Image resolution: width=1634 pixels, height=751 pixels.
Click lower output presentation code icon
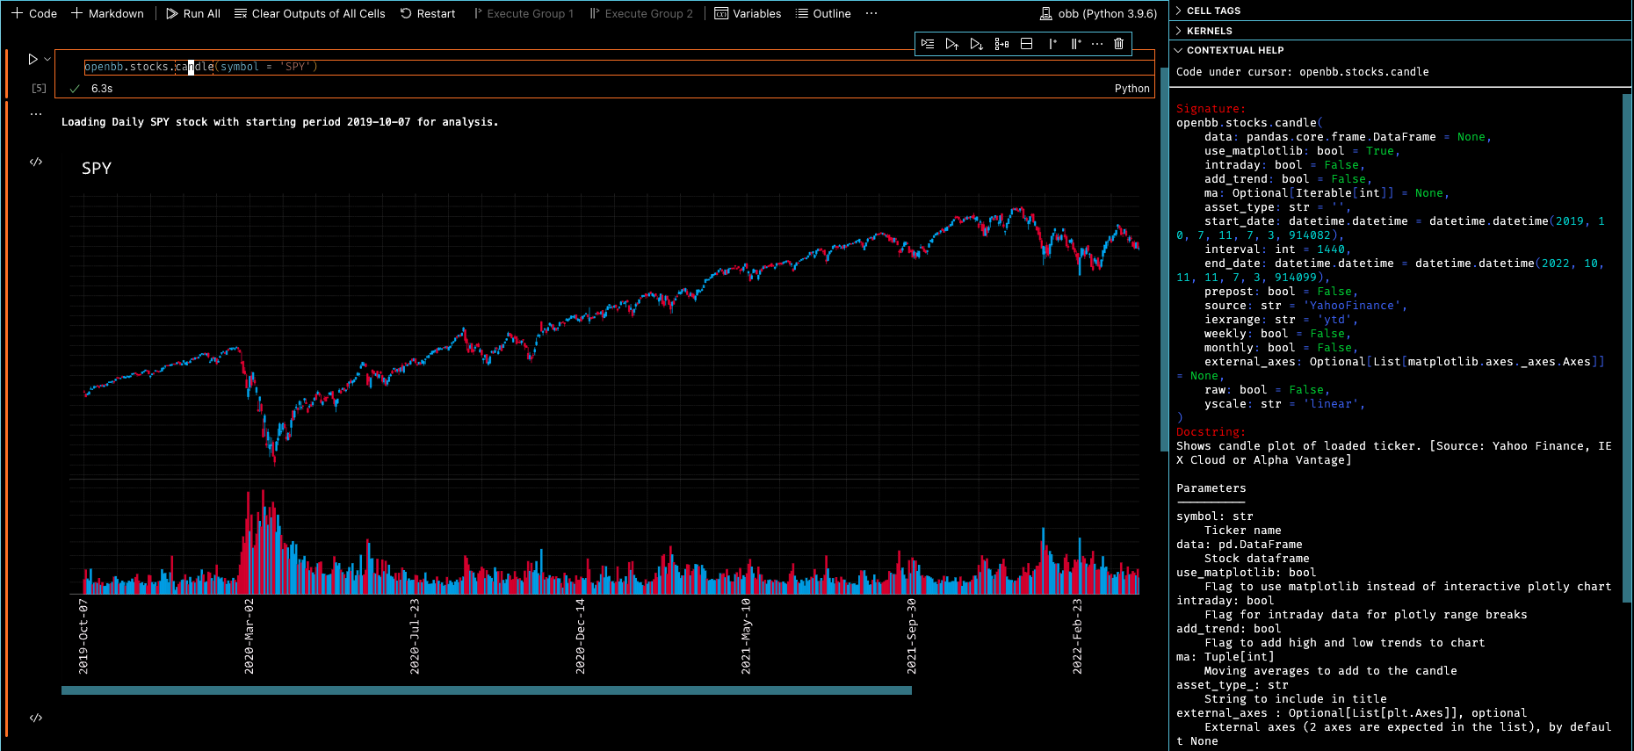[x=36, y=718]
